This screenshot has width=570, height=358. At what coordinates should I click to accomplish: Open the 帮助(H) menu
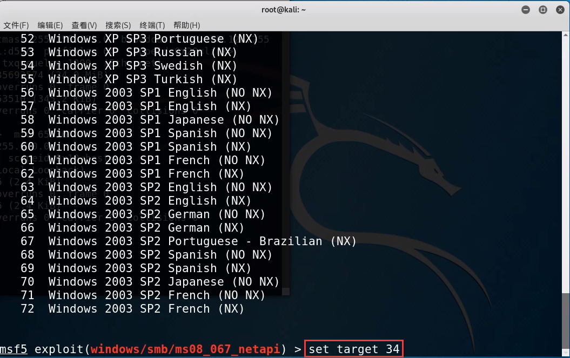coord(186,25)
